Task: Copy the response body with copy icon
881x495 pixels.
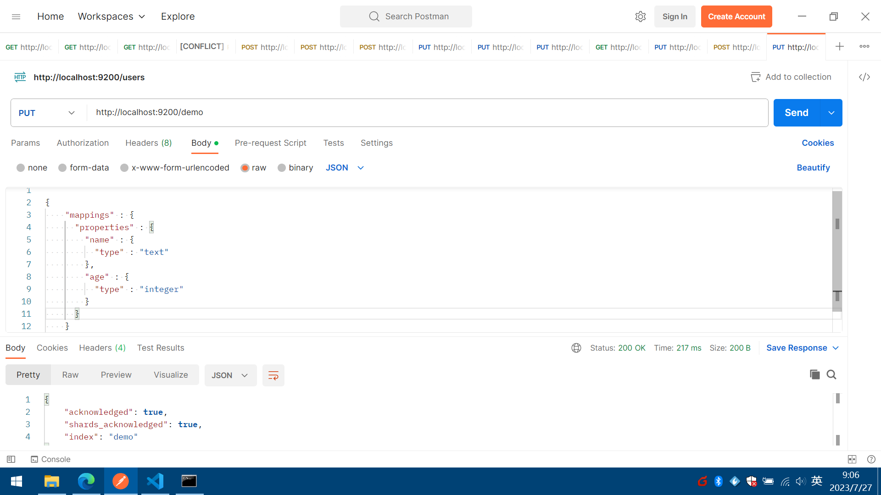Action: click(x=814, y=374)
